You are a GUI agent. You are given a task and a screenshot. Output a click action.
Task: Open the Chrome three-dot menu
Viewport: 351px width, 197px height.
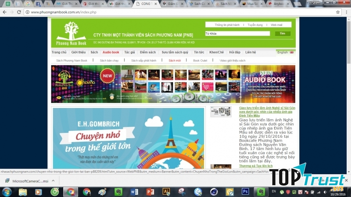tap(346, 12)
